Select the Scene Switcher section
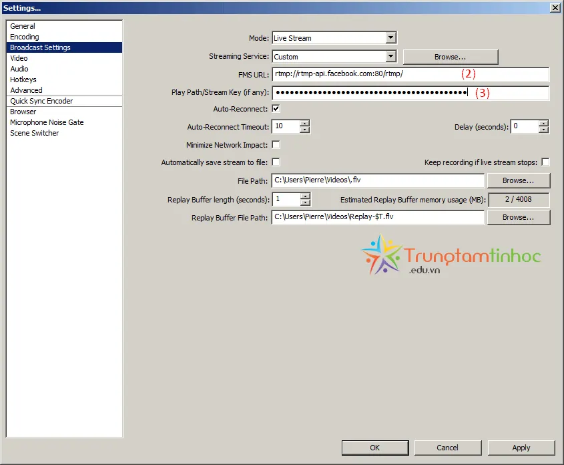564x465 pixels. pos(34,133)
